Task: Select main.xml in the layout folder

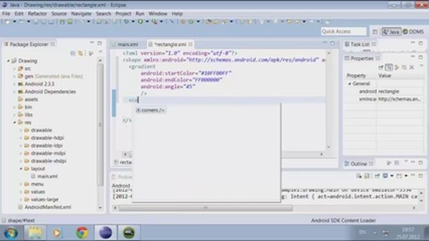Action: tap(45, 176)
